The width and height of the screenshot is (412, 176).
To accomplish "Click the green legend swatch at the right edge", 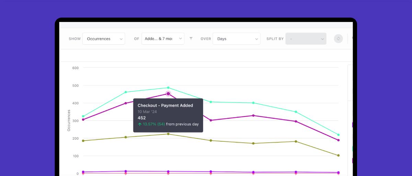I will point(353,149).
